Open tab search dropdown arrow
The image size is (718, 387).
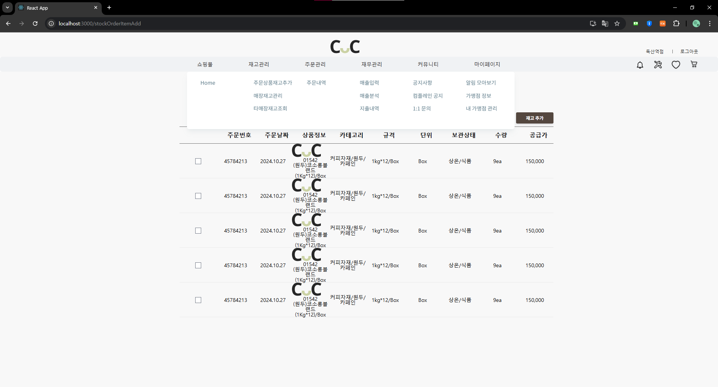(7, 7)
